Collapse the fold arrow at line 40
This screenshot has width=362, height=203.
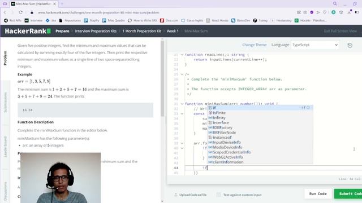(182, 148)
